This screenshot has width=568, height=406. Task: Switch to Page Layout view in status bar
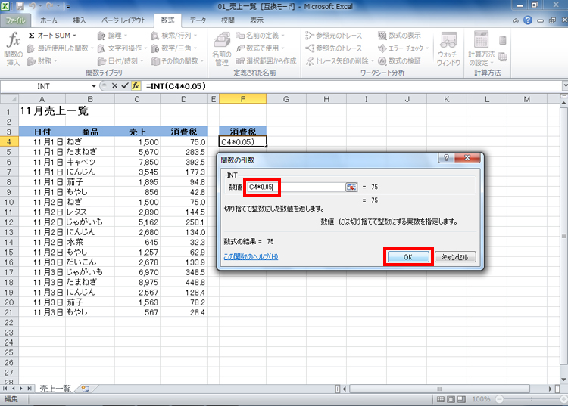[451, 399]
